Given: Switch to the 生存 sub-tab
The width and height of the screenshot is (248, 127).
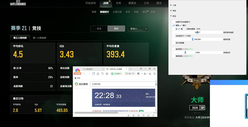Looking at the screenshot, I should pyautogui.click(x=128, y=12).
